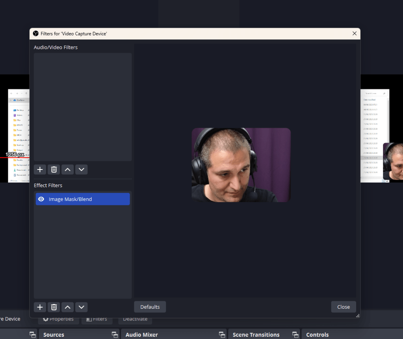403x339 pixels.
Task: Click the Defaults button
Action: [x=150, y=307]
